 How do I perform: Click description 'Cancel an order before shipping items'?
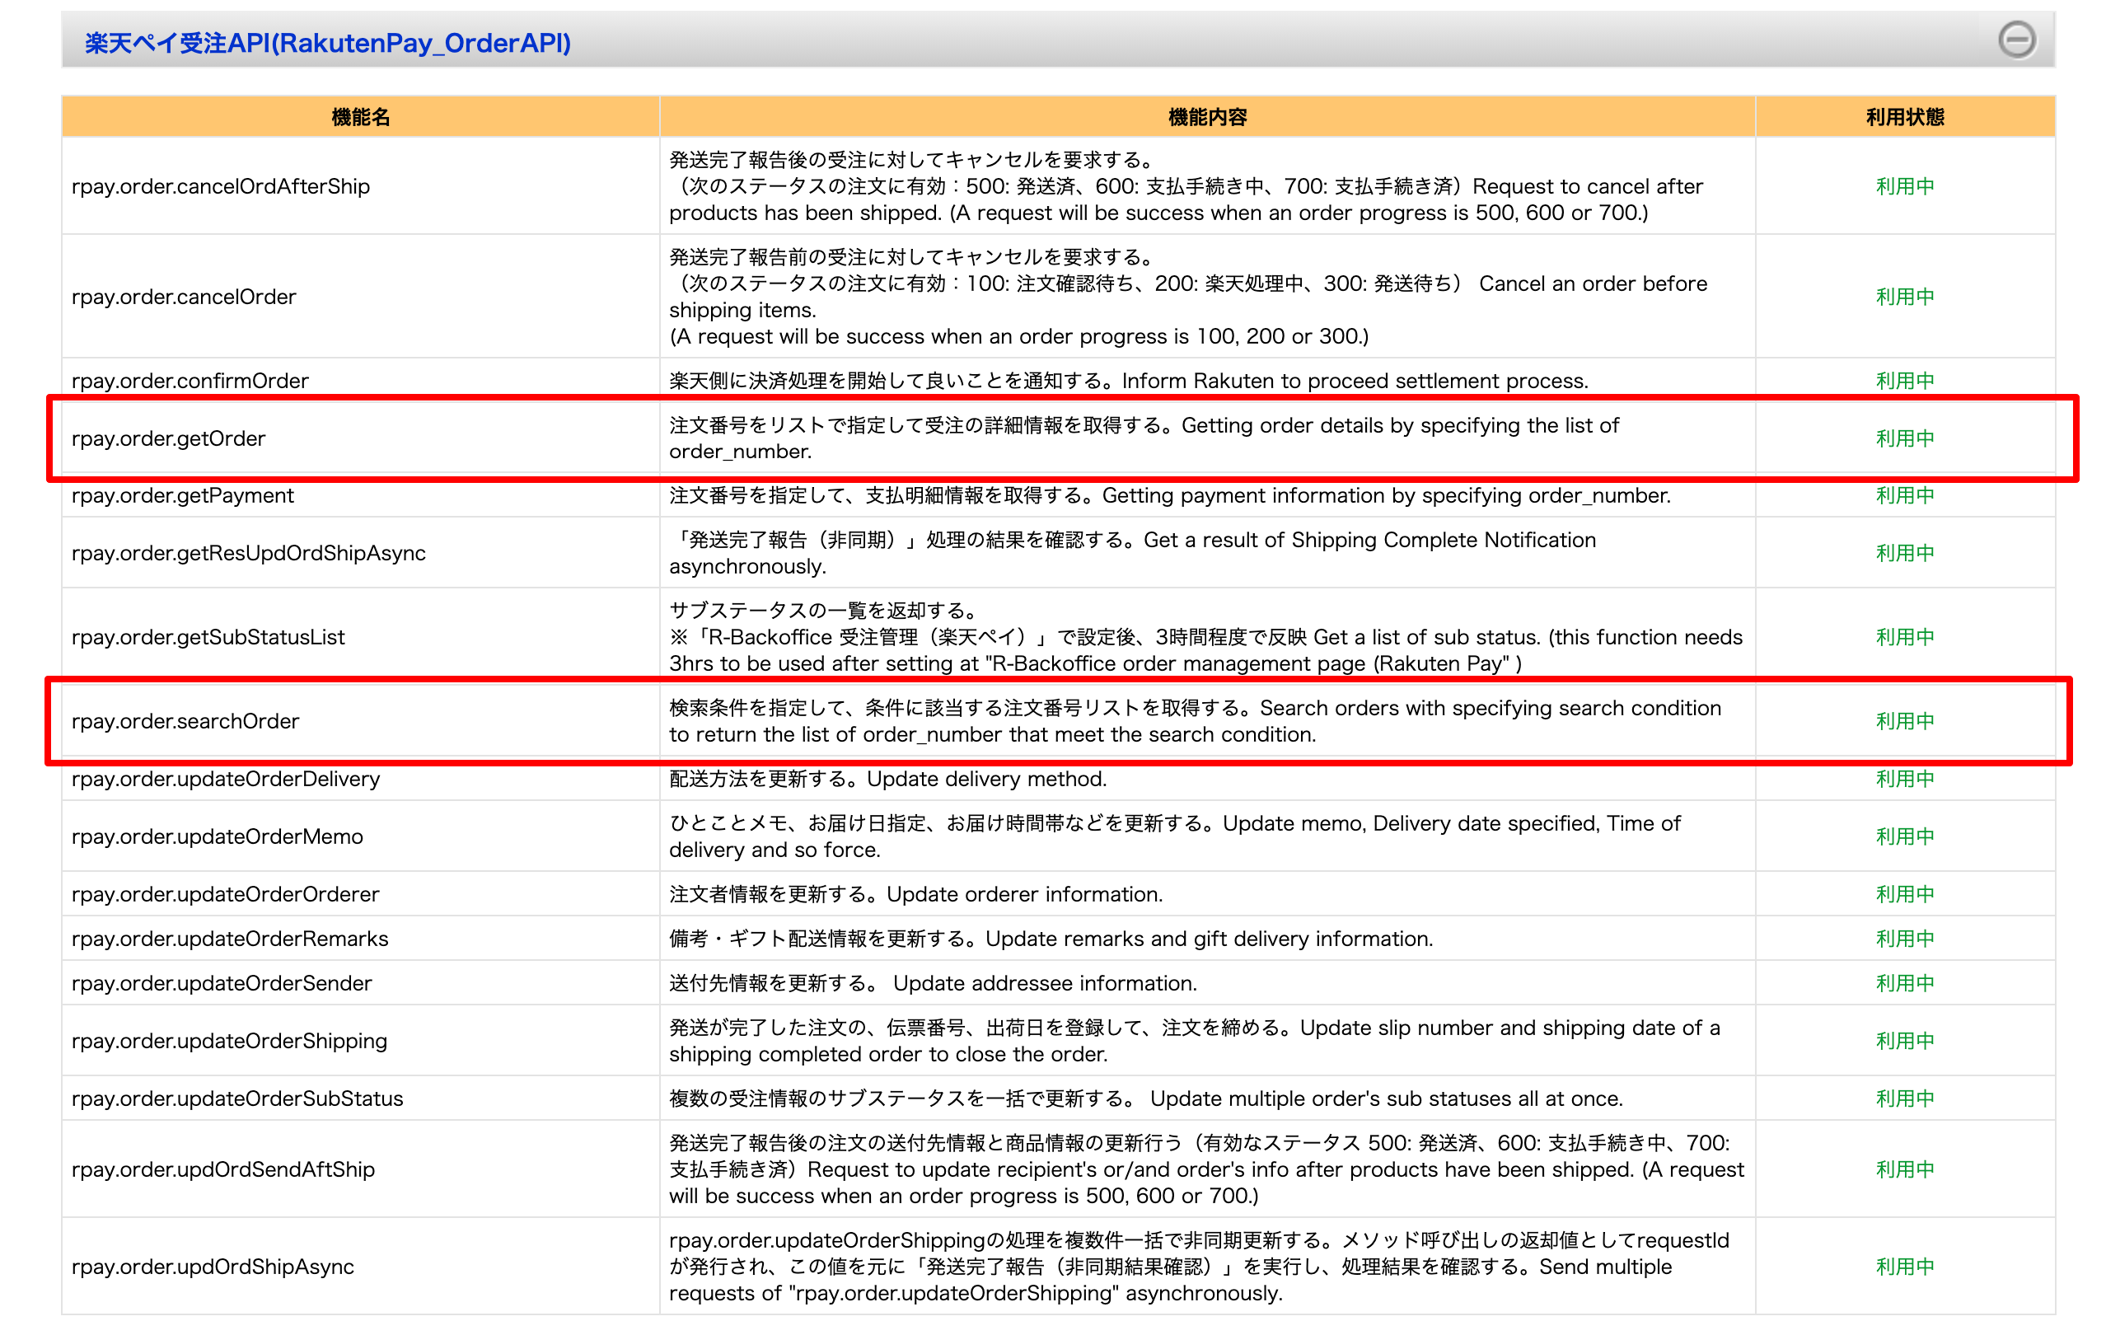[x=1187, y=297]
